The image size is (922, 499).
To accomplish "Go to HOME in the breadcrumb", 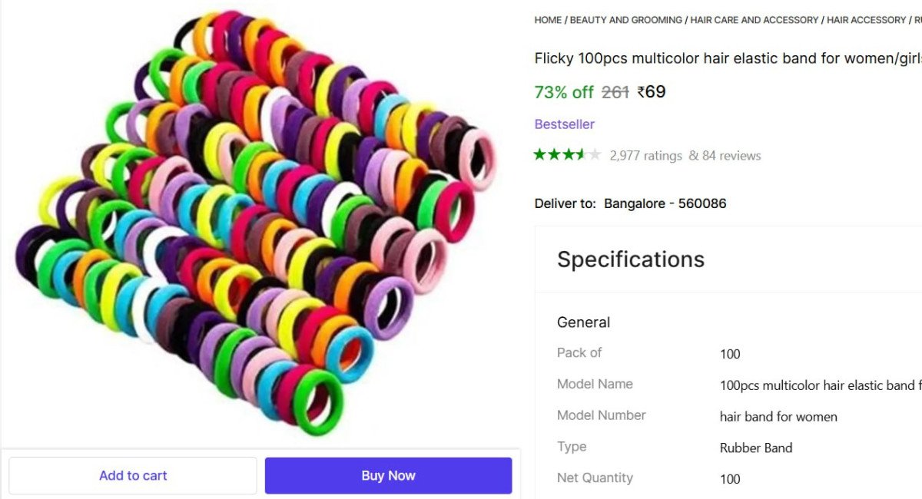I will [548, 20].
